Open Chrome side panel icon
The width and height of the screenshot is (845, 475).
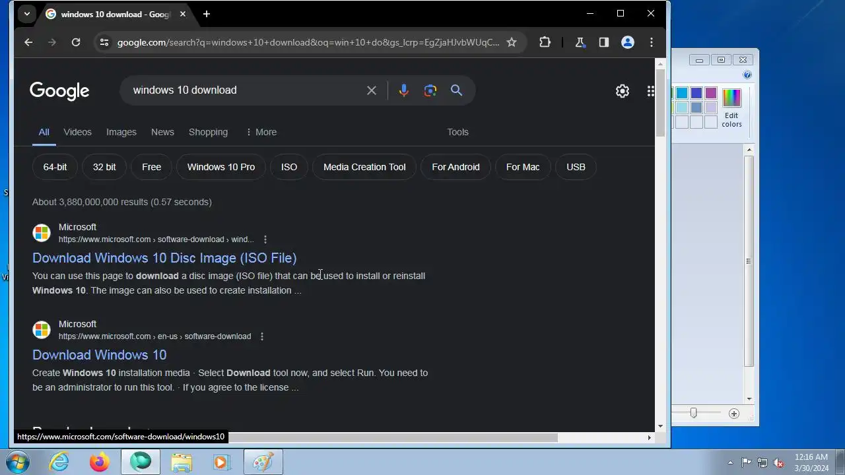[x=604, y=42]
